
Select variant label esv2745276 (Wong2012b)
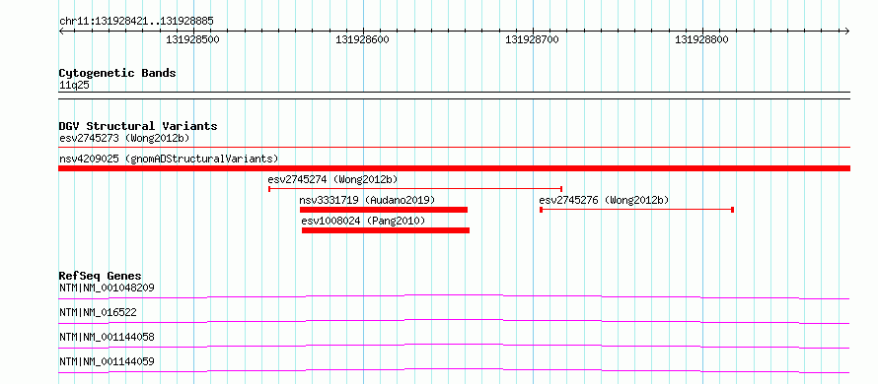pos(604,200)
